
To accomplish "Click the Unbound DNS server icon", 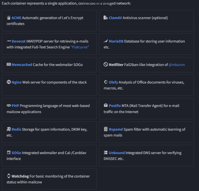I will 106,153.
